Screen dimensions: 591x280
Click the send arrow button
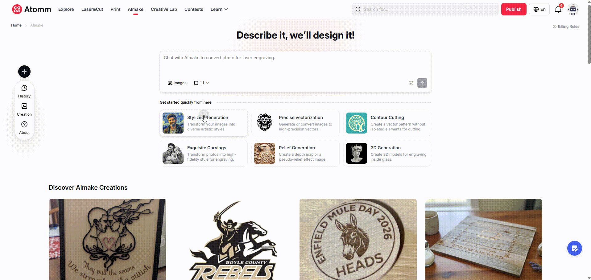tap(422, 83)
